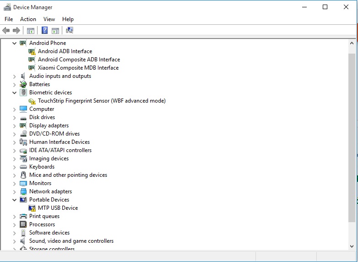
Task: Expand the Network adapters node
Action: point(15,191)
